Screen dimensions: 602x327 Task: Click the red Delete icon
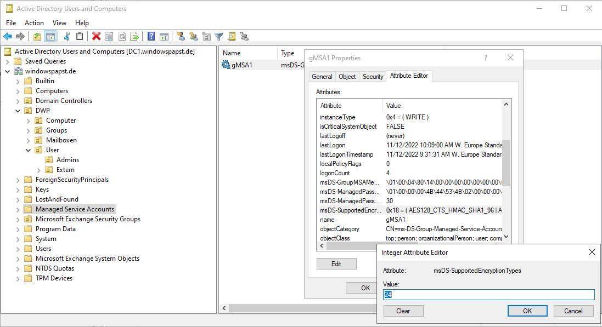[96, 37]
